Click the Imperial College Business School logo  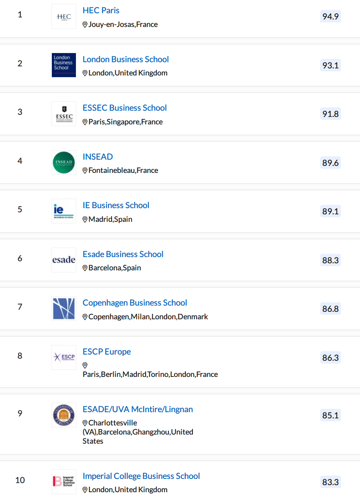64,482
